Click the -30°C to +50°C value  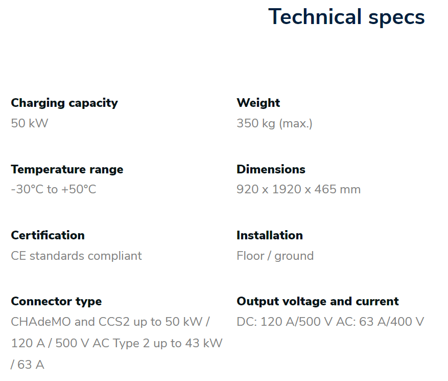click(54, 189)
